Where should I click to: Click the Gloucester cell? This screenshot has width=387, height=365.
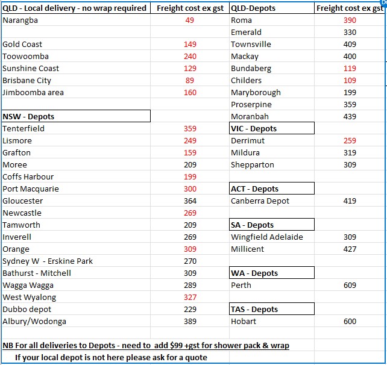point(76,201)
